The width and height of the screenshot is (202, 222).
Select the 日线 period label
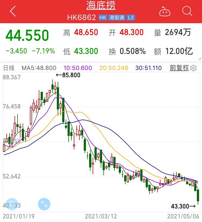tap(9, 68)
